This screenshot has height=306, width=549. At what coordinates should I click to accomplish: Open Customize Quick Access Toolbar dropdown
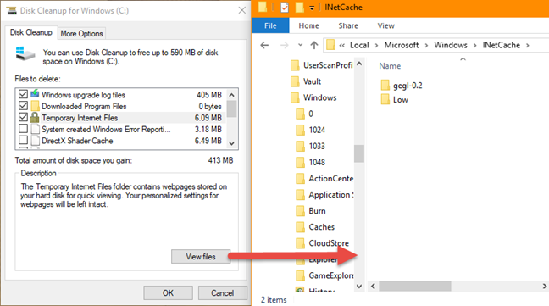312,8
